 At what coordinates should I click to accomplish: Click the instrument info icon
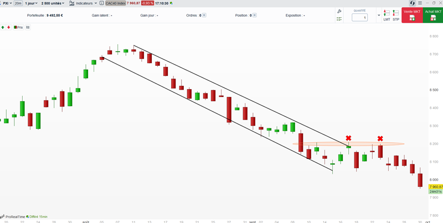(x=102, y=3)
